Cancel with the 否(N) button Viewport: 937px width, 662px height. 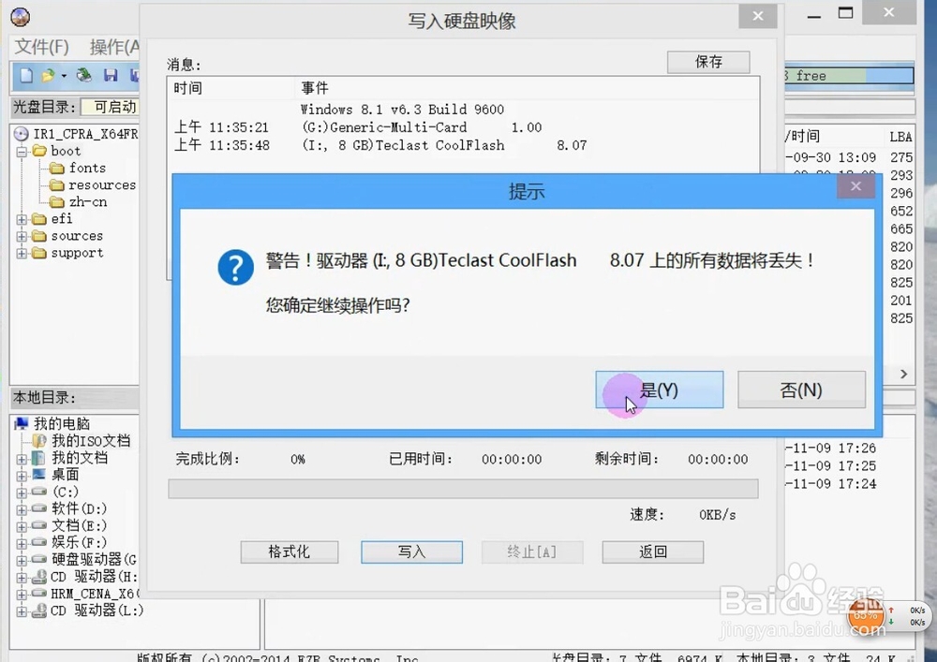(801, 390)
